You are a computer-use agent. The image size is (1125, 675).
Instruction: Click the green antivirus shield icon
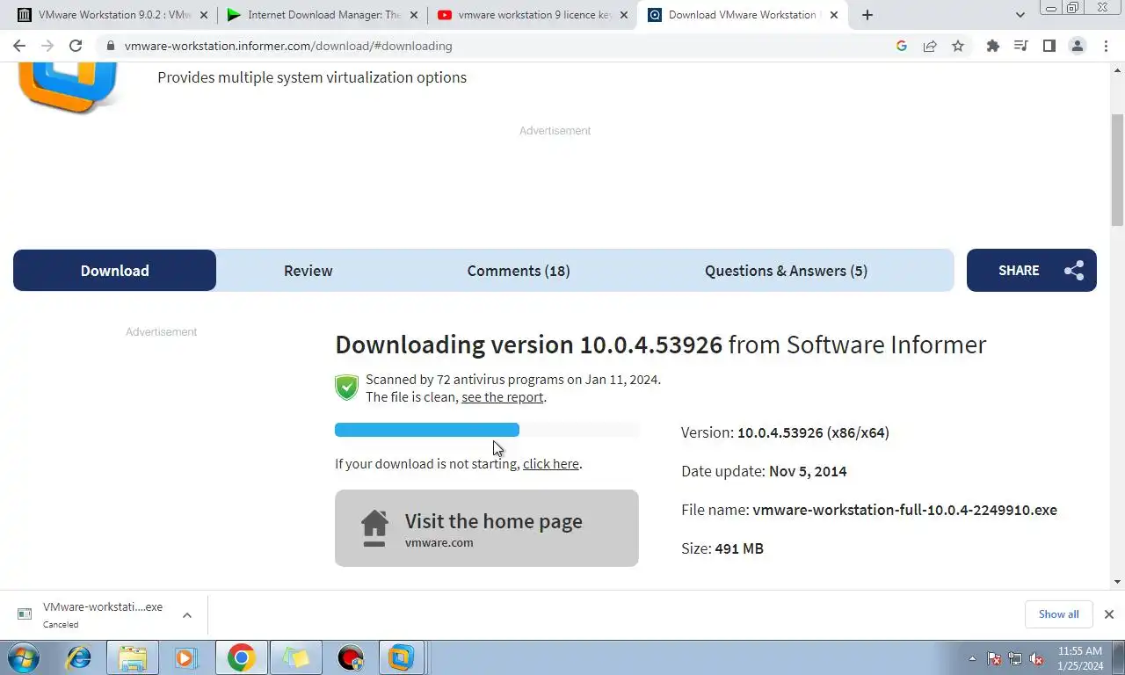tap(346, 388)
